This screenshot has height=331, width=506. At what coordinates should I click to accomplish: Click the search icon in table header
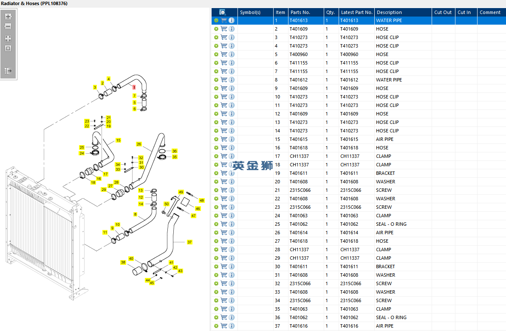222,12
